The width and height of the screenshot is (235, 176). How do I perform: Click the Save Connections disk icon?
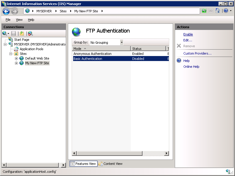(x=13, y=33)
